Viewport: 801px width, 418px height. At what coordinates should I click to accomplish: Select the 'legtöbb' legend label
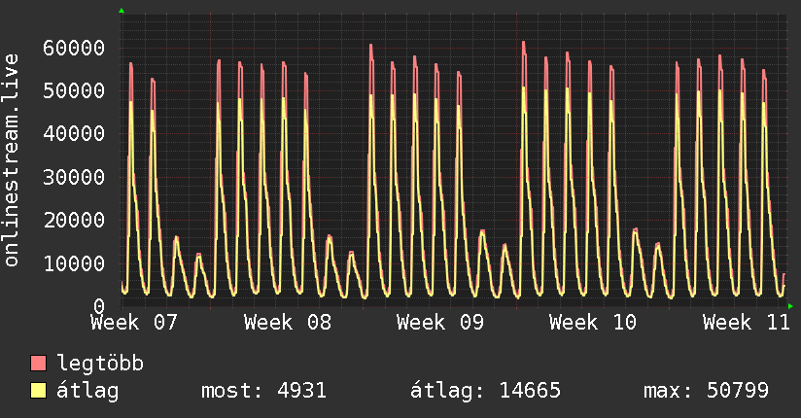tap(100, 363)
